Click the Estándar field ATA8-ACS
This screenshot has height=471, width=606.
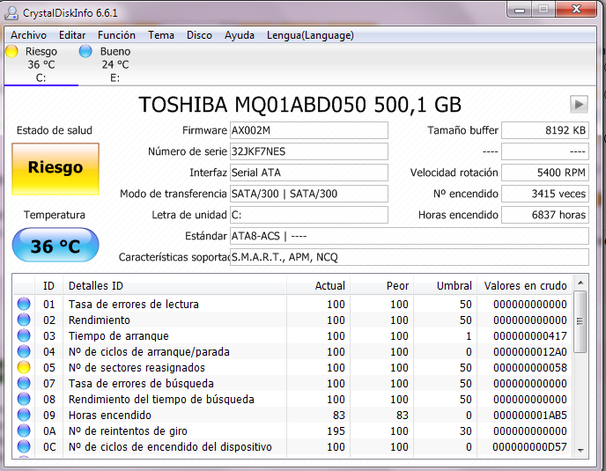coord(410,236)
